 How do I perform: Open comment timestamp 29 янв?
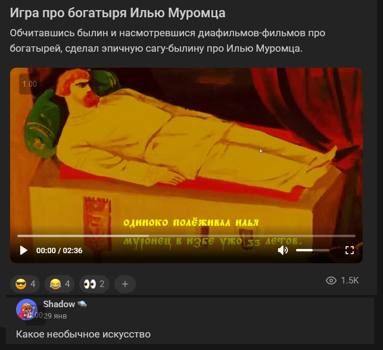55,316
